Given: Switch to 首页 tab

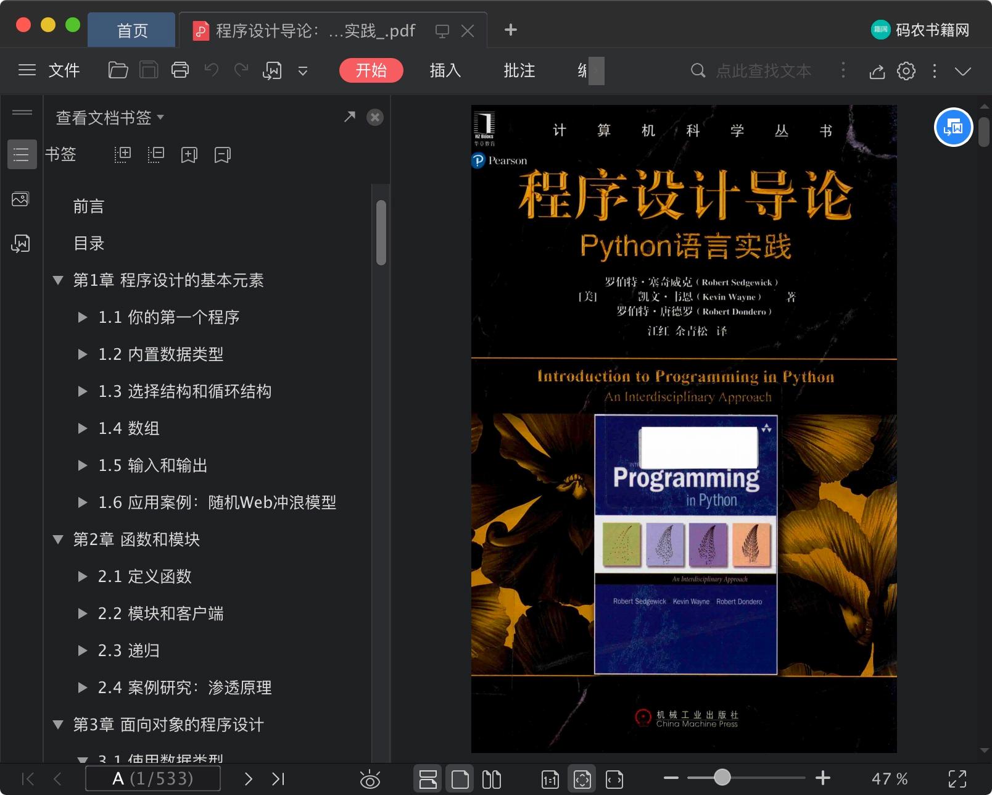Looking at the screenshot, I should (x=132, y=30).
